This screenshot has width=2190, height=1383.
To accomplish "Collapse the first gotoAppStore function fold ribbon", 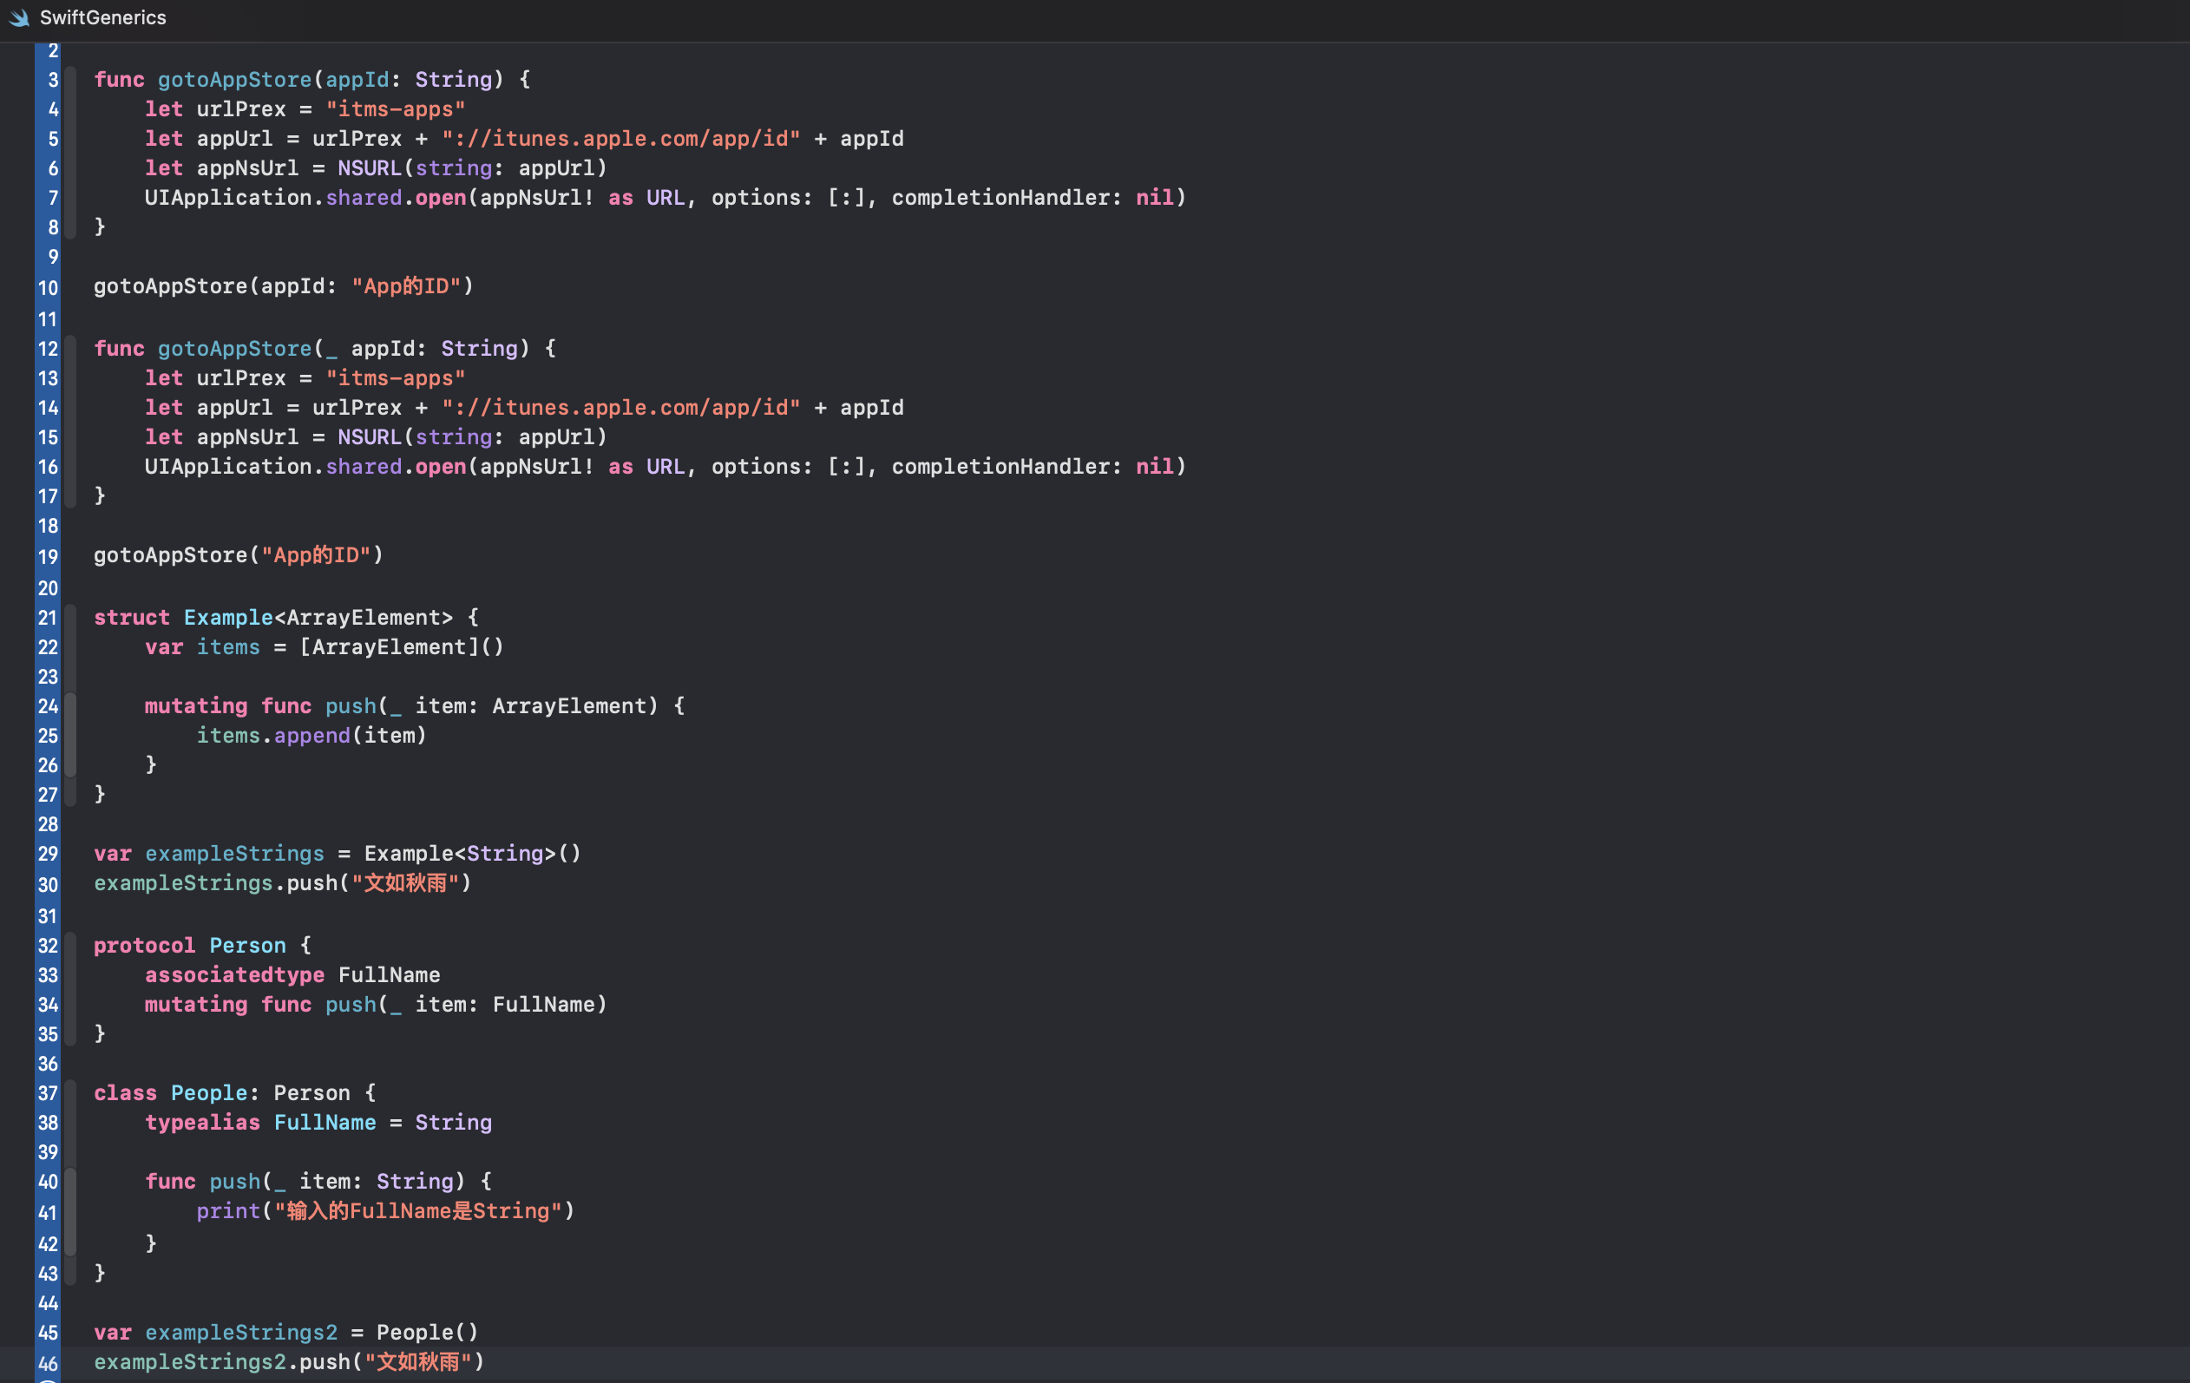I will click(x=71, y=153).
